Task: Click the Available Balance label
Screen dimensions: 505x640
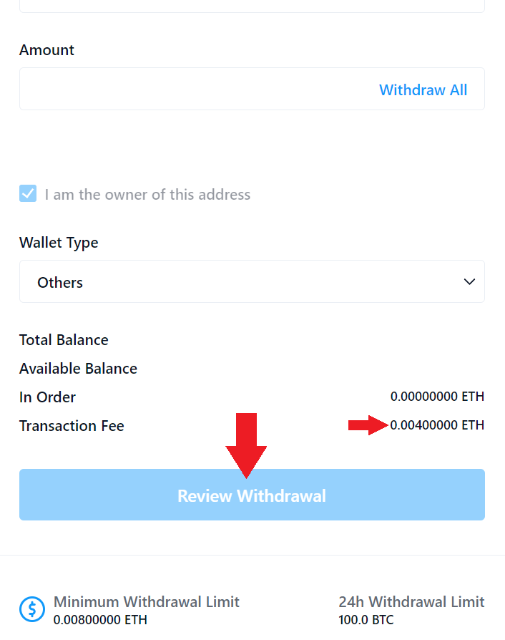Action: point(78,369)
